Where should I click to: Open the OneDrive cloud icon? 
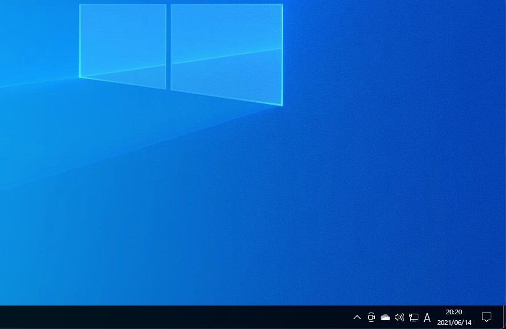(x=385, y=317)
